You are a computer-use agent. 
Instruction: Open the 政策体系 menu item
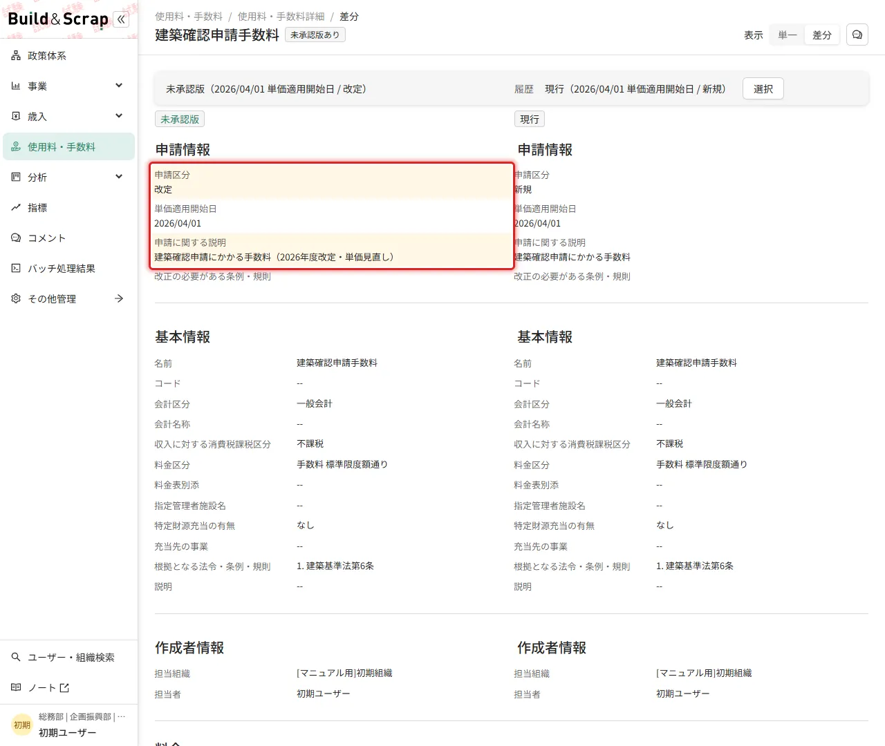[68, 56]
